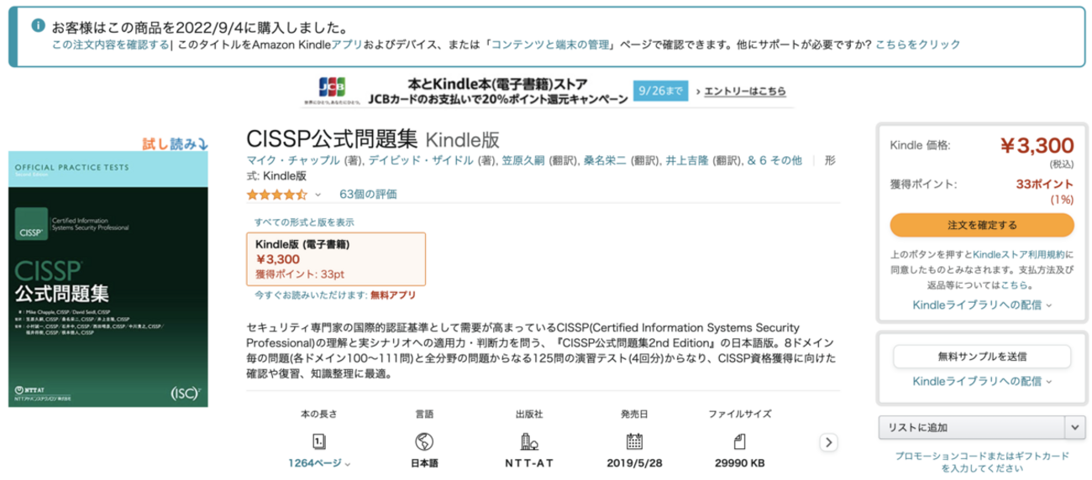Open translator 井上吉隆 link

687,160
